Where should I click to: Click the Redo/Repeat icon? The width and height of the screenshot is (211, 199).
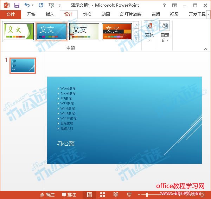(x=41, y=5)
